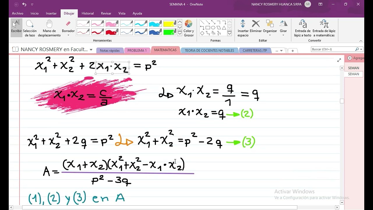Viewport: 373px width, 210px height.
Task: Activate the Selección de lazo tool
Action: [30, 28]
